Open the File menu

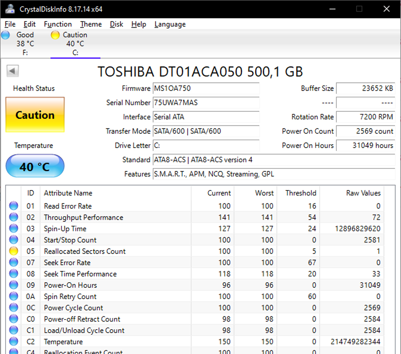click(x=10, y=24)
